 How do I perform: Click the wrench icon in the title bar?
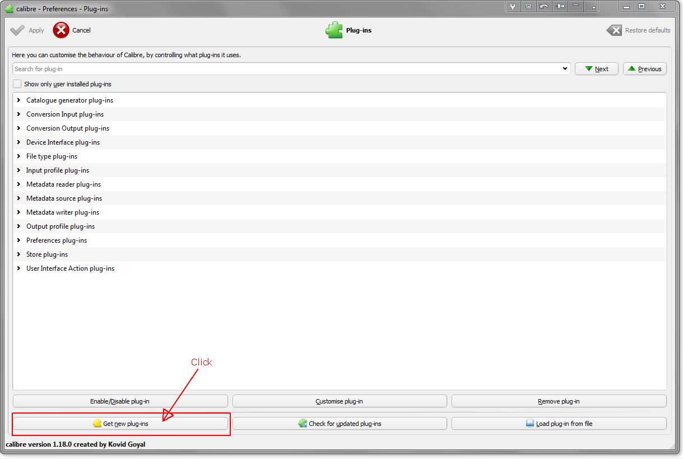(x=513, y=6)
